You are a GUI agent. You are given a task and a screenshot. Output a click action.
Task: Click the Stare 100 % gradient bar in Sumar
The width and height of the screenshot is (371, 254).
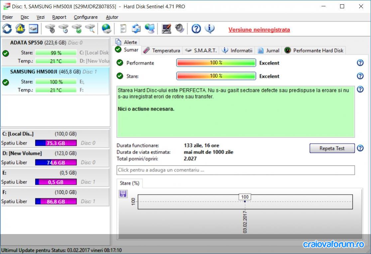click(x=216, y=76)
